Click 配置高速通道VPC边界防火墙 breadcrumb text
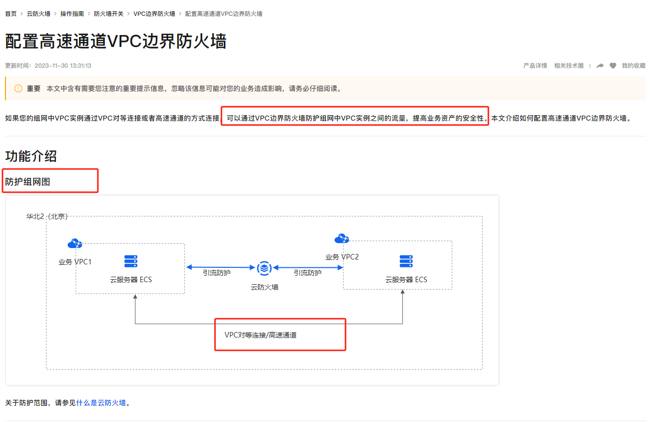 [224, 14]
